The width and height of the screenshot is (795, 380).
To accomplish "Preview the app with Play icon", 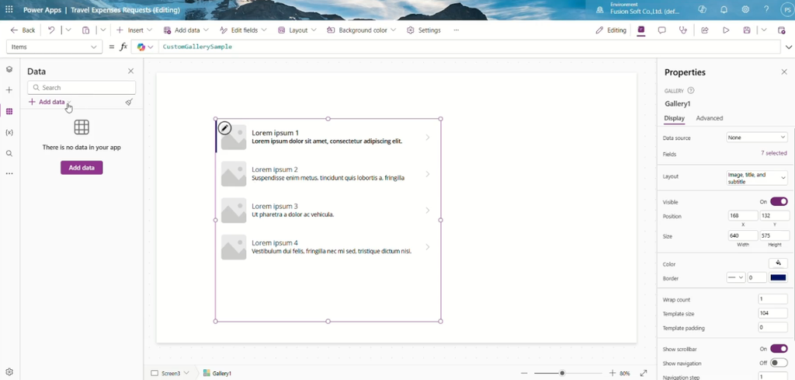I will tap(726, 30).
